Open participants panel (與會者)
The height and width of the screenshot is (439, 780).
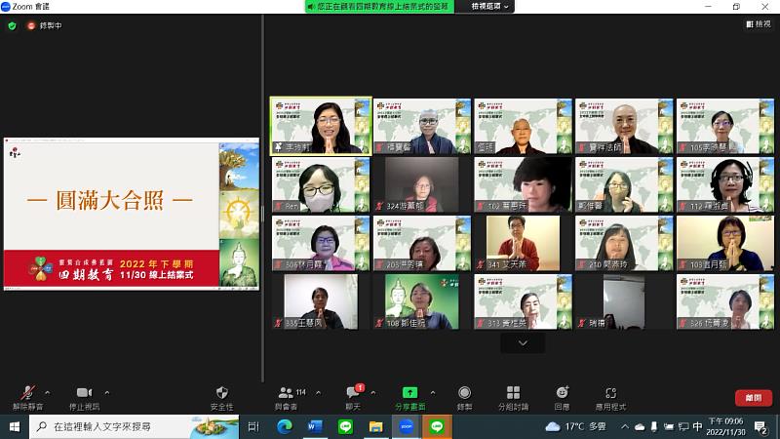[287, 392]
